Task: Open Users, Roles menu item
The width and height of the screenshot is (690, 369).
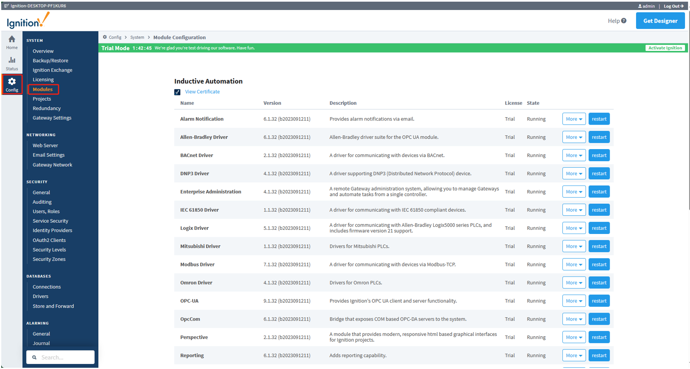Action: [46, 212]
